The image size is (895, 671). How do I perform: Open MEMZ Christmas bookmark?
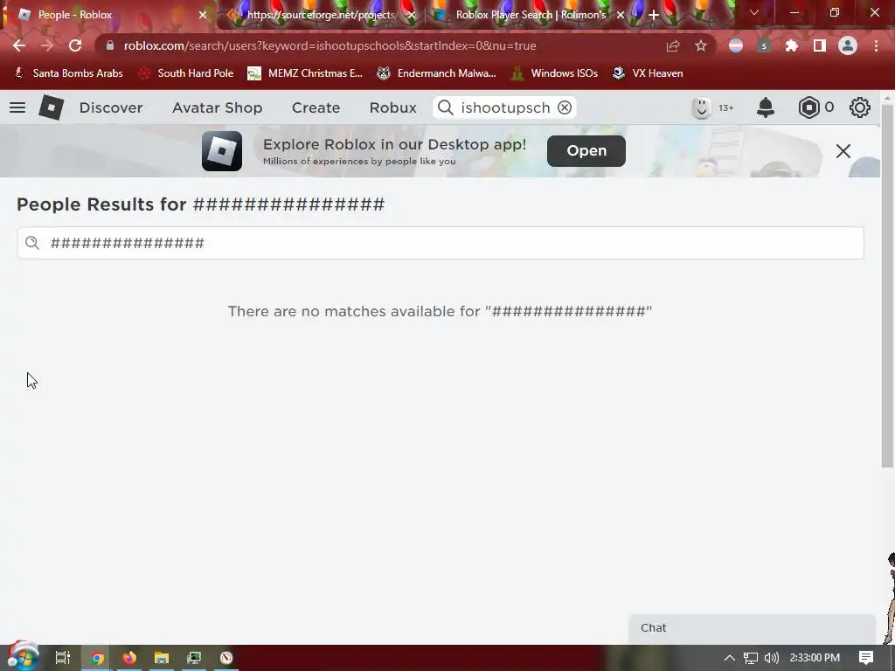(305, 73)
